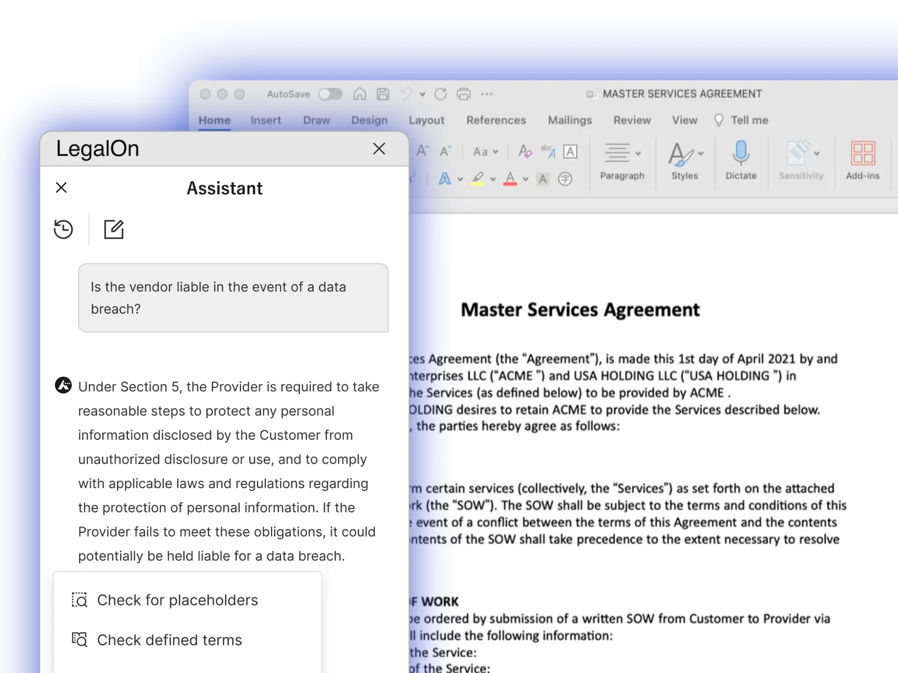Click the vendor liability question box

pos(233,298)
